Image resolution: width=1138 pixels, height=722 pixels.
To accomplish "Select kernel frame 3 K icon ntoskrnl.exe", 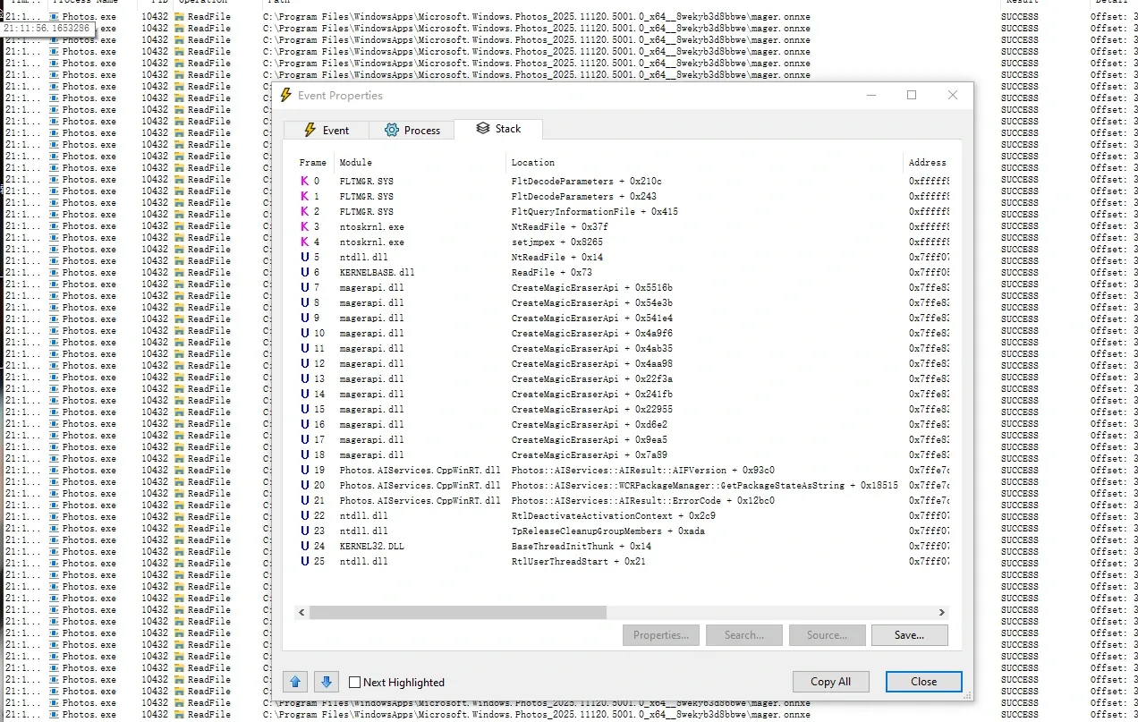I will (305, 226).
